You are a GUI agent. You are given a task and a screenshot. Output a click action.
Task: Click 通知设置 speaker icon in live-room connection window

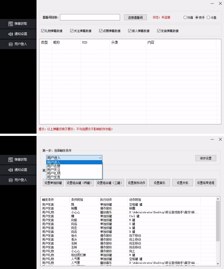pos(11,34)
